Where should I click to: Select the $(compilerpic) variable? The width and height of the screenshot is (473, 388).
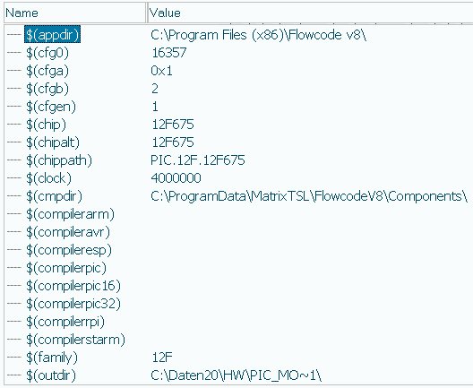coord(66,268)
